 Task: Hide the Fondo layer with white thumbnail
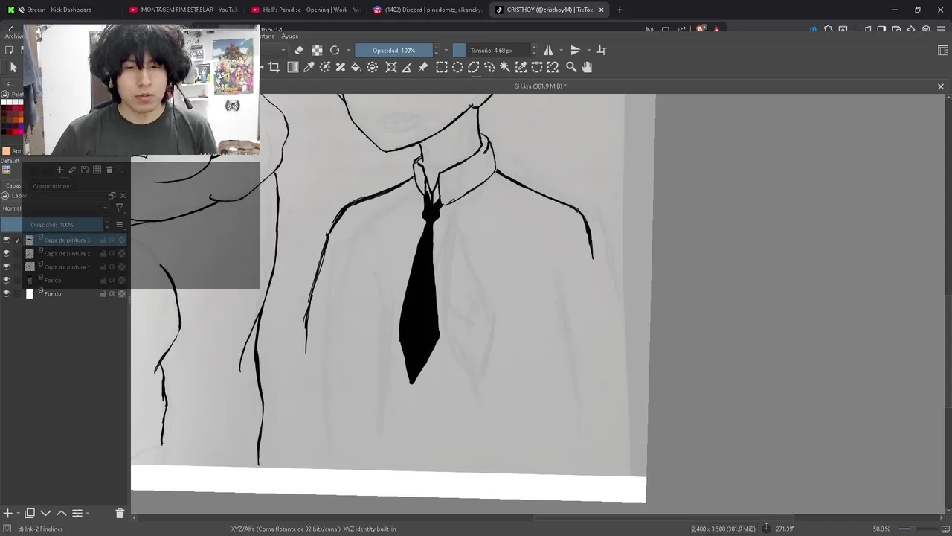tap(7, 293)
